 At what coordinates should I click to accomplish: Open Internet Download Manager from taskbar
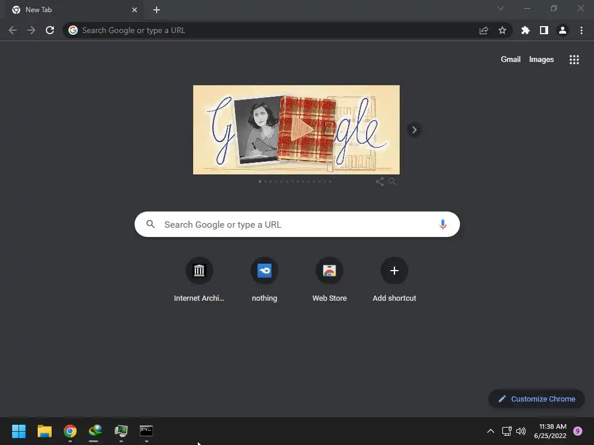click(x=96, y=431)
